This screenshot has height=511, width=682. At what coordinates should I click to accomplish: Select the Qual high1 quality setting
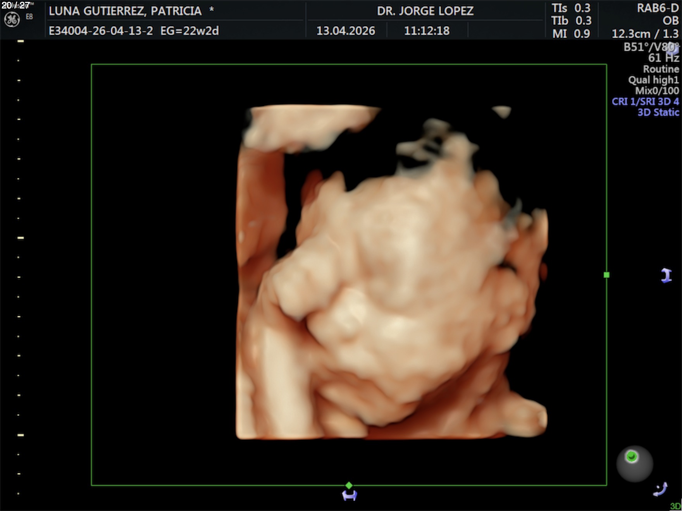(653, 80)
